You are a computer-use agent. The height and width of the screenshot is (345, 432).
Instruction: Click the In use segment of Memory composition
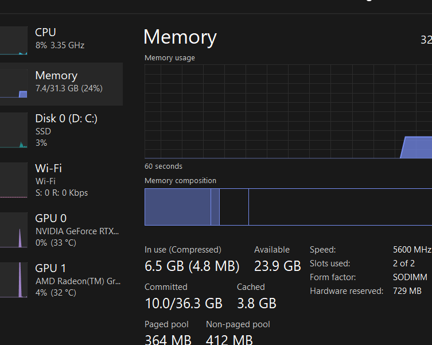coord(178,207)
